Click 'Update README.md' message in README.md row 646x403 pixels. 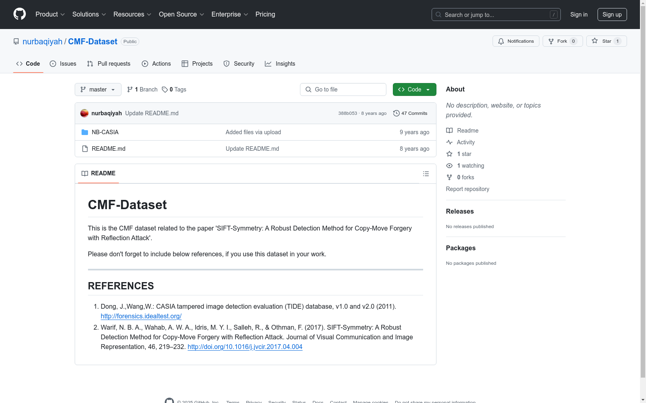pos(252,149)
